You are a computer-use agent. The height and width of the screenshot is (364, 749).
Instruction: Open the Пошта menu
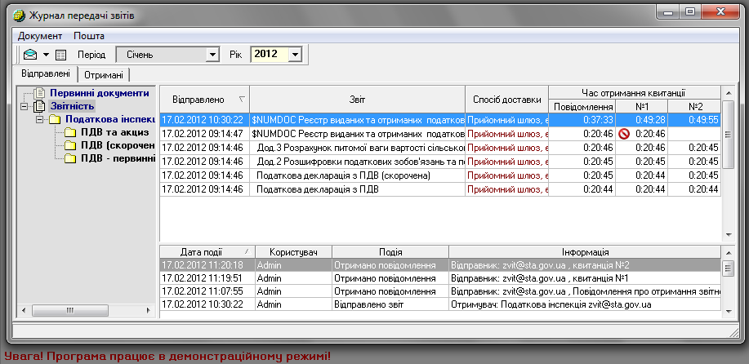(89, 36)
